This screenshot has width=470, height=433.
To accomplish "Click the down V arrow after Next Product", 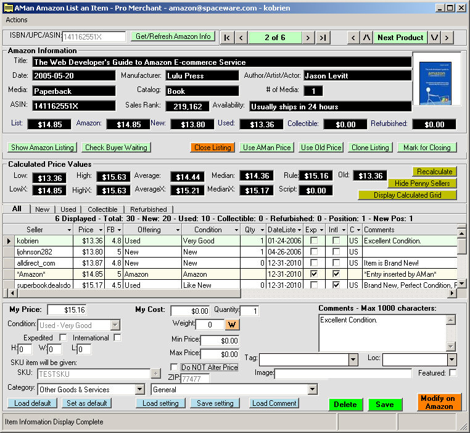I will click(435, 38).
